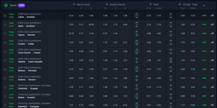The width and height of the screenshot is (217, 108).
Task: Toggle favorite star for Cyprus - Norway
Action: tap(5, 33)
